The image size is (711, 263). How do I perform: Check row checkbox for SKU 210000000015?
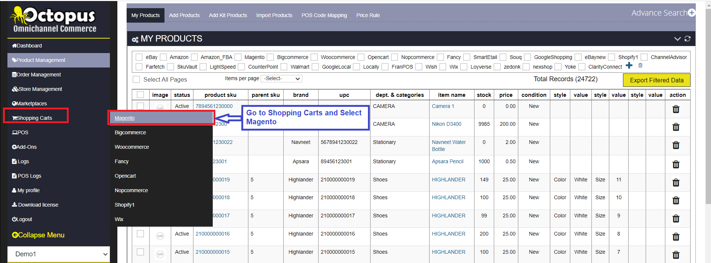click(140, 252)
